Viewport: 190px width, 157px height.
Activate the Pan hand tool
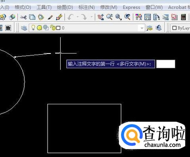click(101, 17)
